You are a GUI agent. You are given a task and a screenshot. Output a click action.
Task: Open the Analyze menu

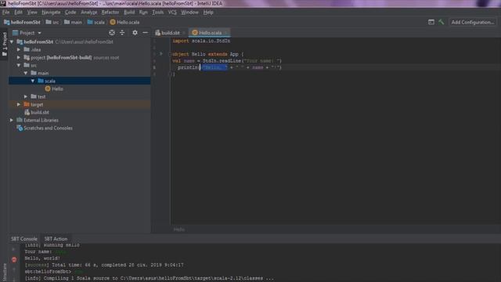[88, 13]
